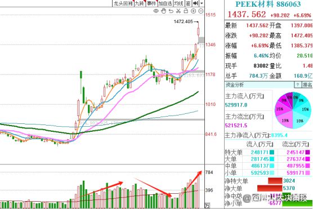Toggle the 均线 moving averages display

[178, 3]
